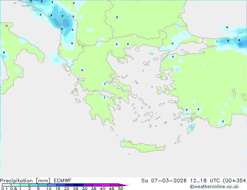Click the 15 mm legend color swatch

point(61,185)
